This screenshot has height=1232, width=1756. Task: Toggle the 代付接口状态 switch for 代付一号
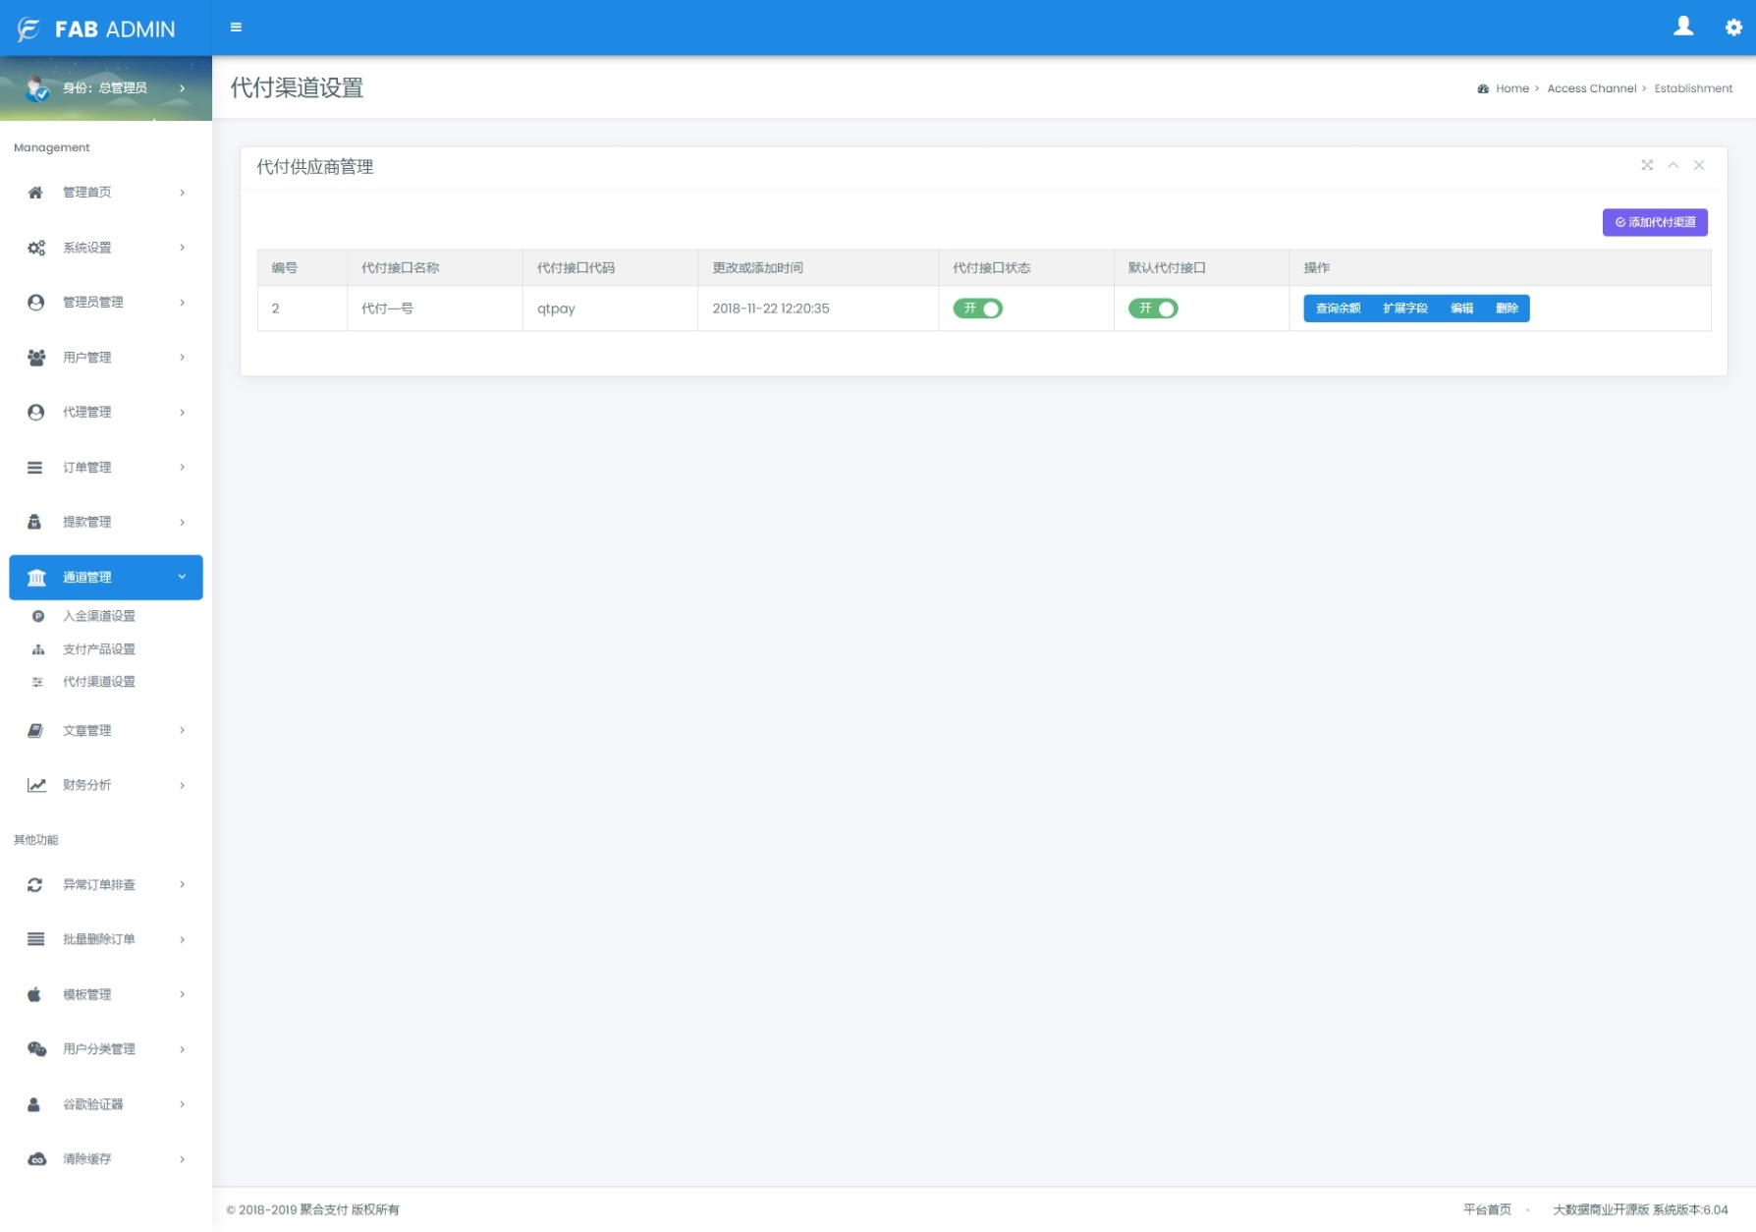[x=977, y=308]
